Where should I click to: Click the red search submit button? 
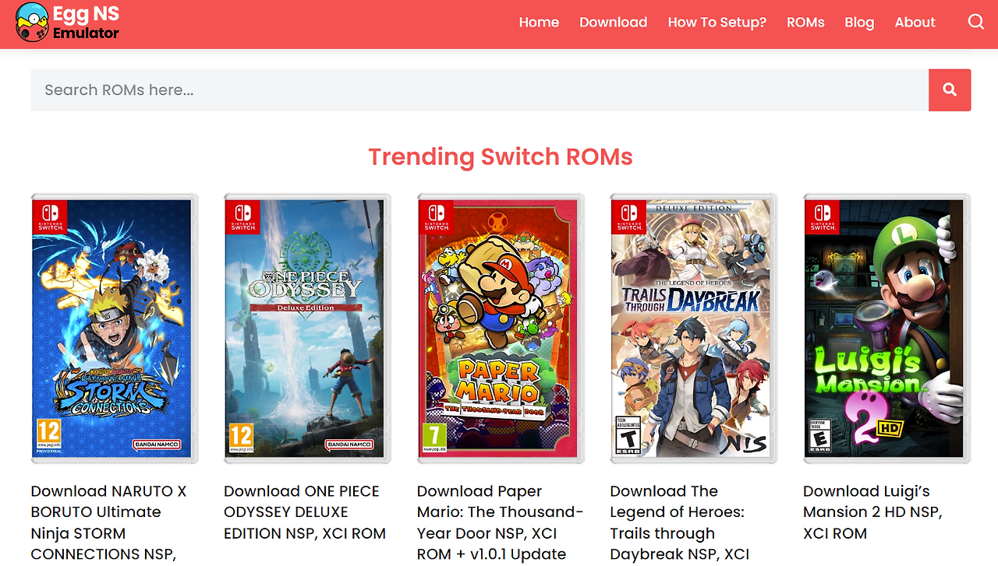pos(950,90)
